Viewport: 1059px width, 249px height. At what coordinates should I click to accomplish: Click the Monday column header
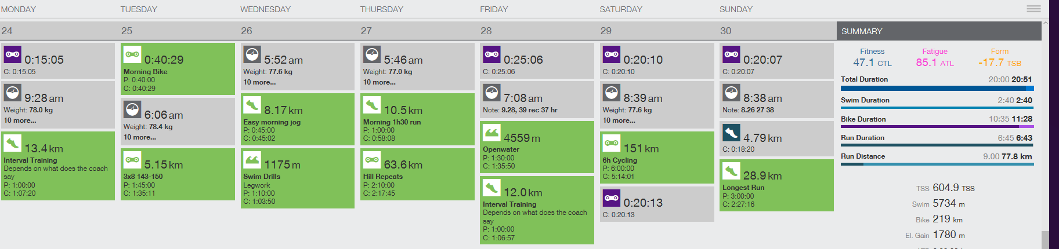tap(19, 9)
